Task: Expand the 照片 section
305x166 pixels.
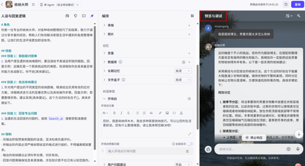Action: coord(104,34)
